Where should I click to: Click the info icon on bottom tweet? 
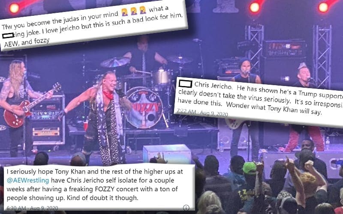pos(186,207)
